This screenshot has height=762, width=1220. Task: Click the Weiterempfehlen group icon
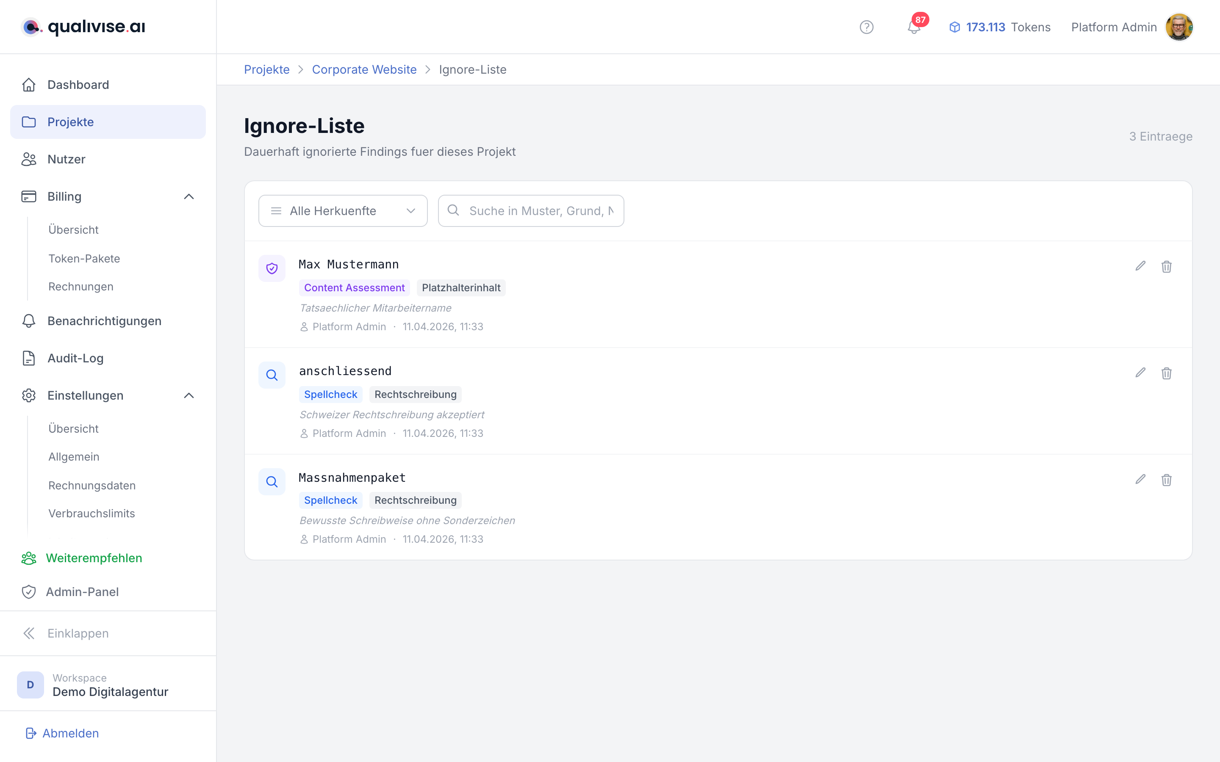[x=29, y=558]
